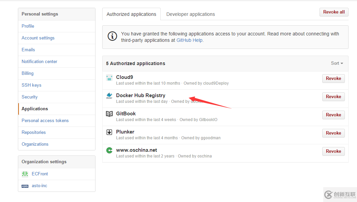This screenshot has width=357, height=202.
Task: Click the asto-inc organization logo
Action: 25,186
